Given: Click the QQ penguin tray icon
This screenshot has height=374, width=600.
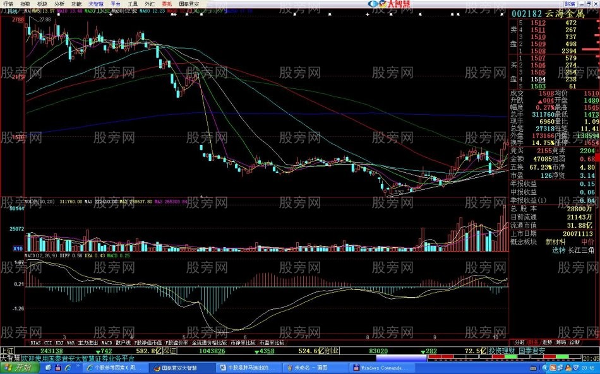Looking at the screenshot, I should [x=568, y=368].
